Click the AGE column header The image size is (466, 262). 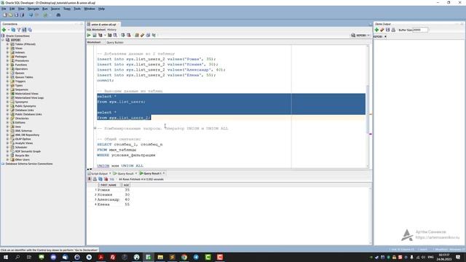click(x=126, y=185)
